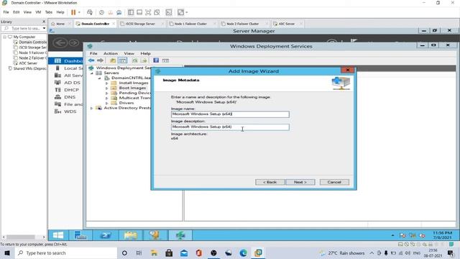
Task: Open the host notification center icon
Action: coord(451,253)
